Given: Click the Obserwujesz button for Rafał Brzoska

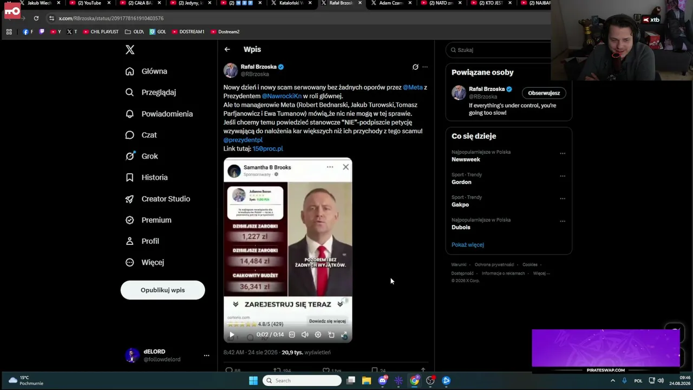Looking at the screenshot, I should [x=544, y=93].
